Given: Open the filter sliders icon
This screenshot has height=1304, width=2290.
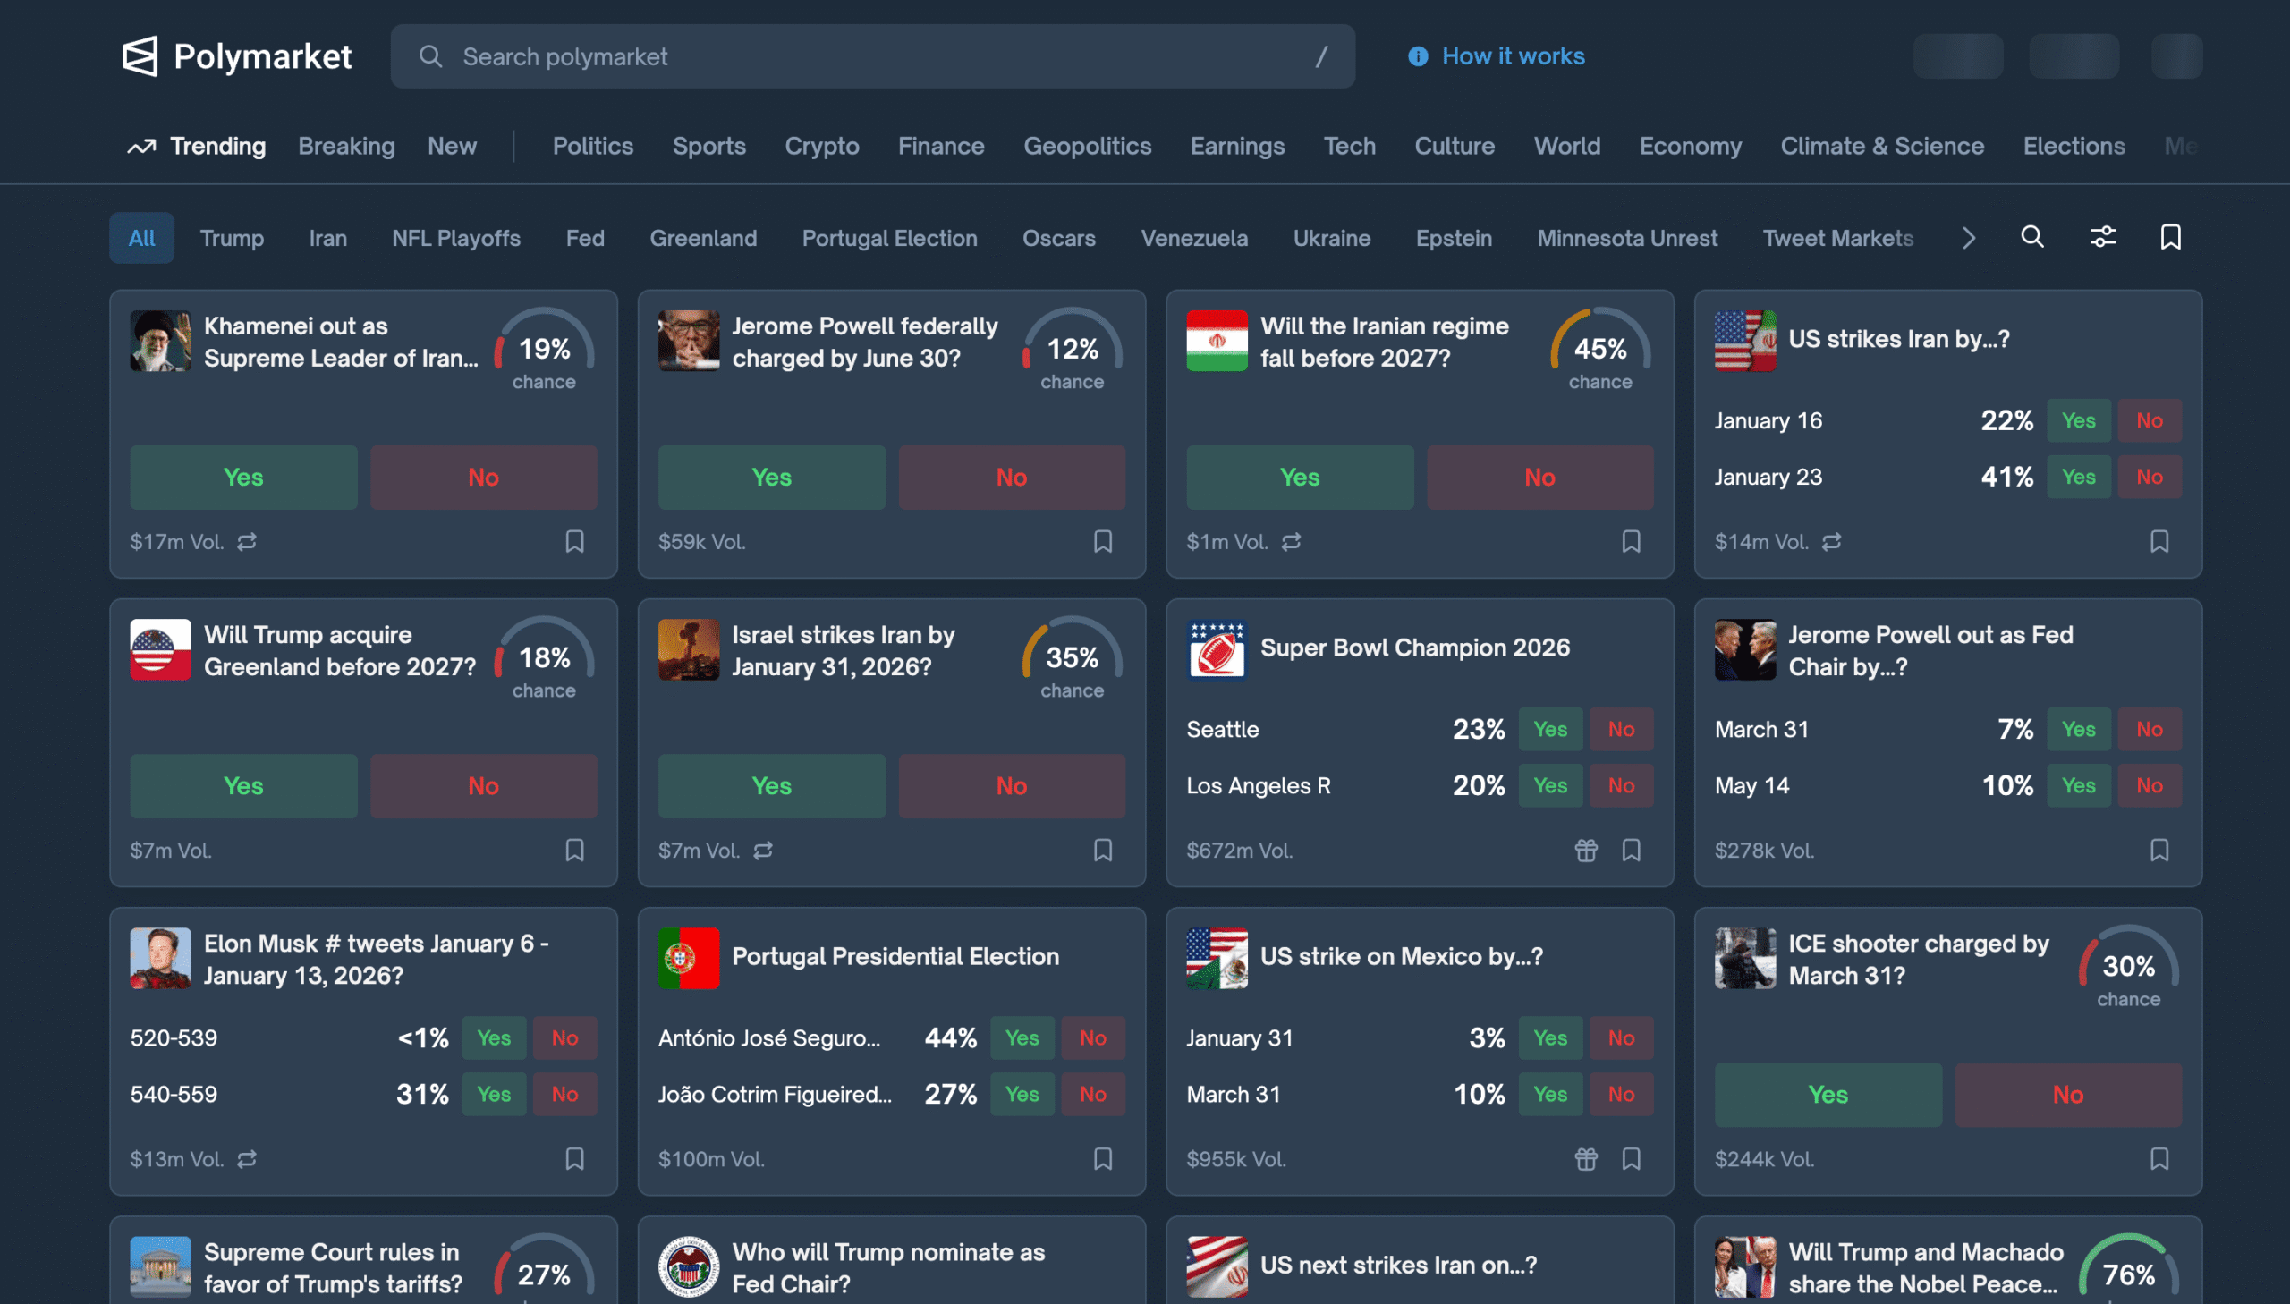Looking at the screenshot, I should (2102, 237).
